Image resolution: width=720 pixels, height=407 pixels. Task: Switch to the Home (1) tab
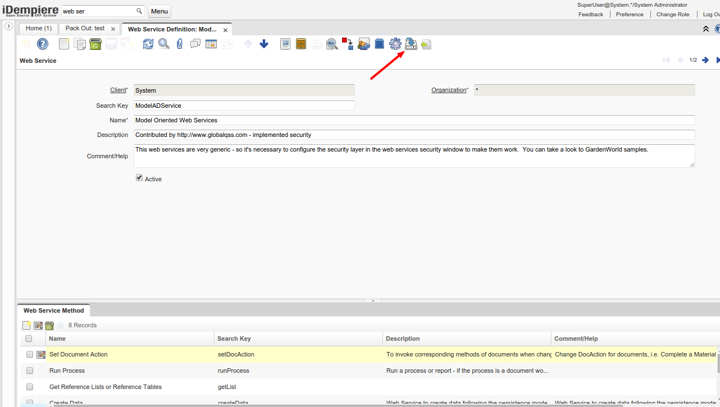(39, 29)
